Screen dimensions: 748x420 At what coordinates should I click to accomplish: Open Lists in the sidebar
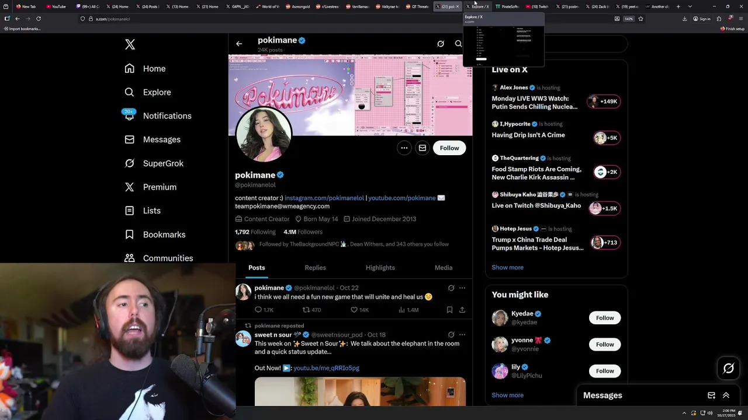tap(143, 211)
